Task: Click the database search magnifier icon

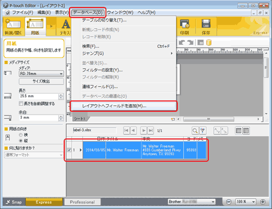Action: click(x=195, y=130)
